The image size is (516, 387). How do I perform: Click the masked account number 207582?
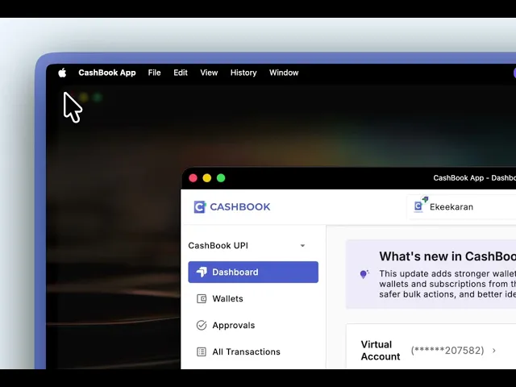coord(447,351)
